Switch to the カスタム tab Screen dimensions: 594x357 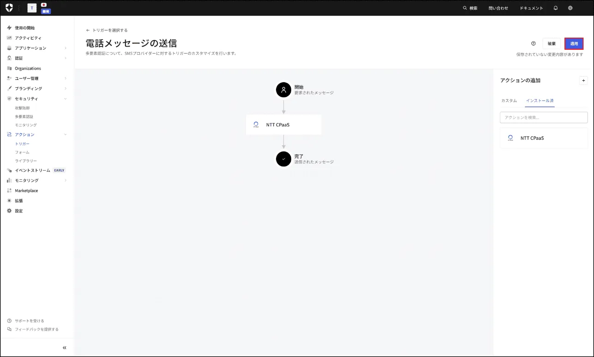509,101
